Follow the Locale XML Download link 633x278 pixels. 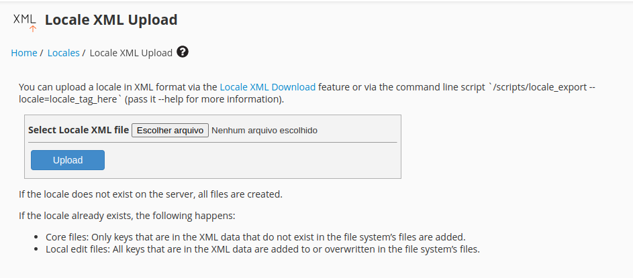tap(267, 87)
